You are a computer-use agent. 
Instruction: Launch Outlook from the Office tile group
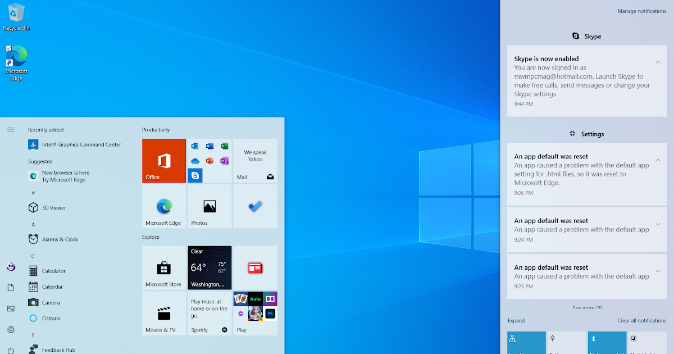(195, 146)
